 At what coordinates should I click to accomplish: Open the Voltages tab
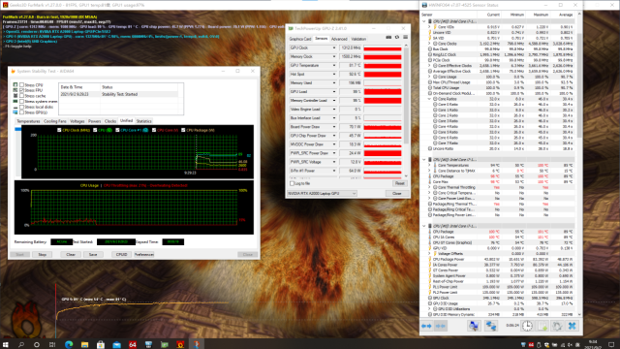(x=77, y=121)
